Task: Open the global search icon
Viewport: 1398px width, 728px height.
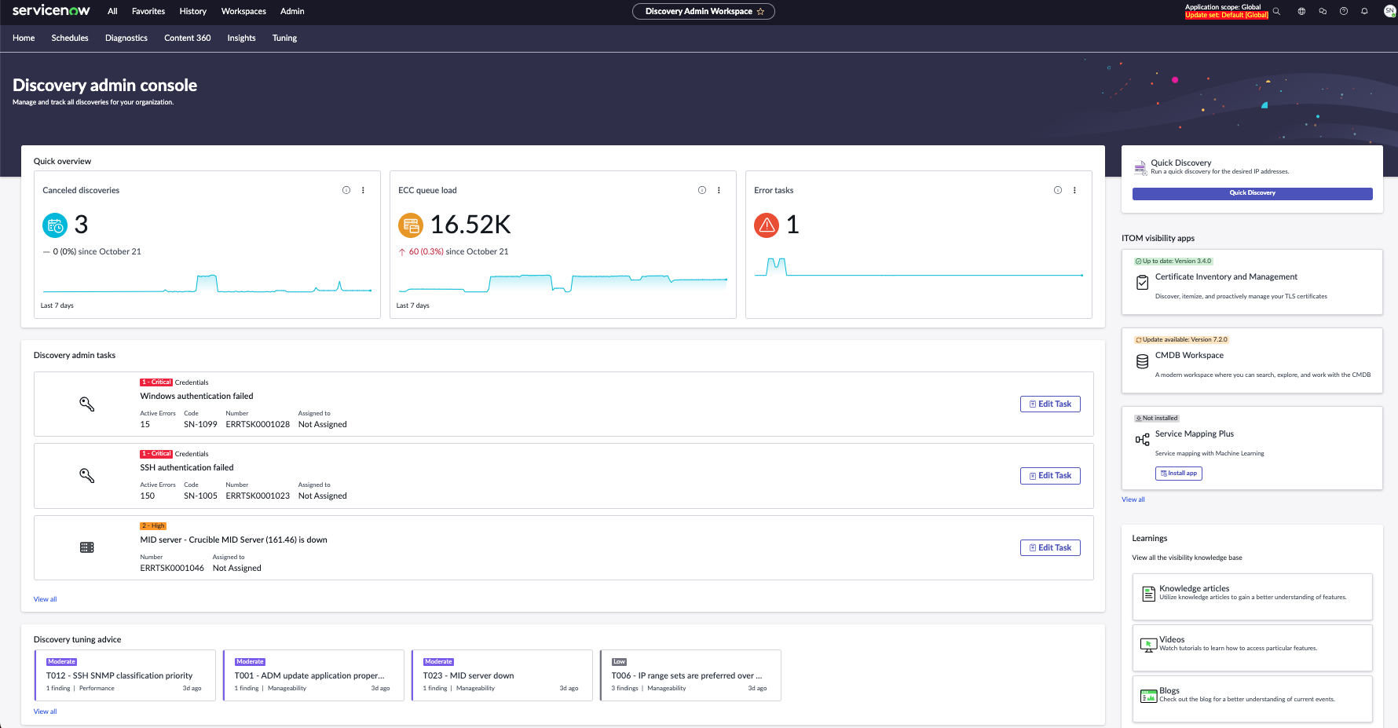Action: pyautogui.click(x=1276, y=11)
